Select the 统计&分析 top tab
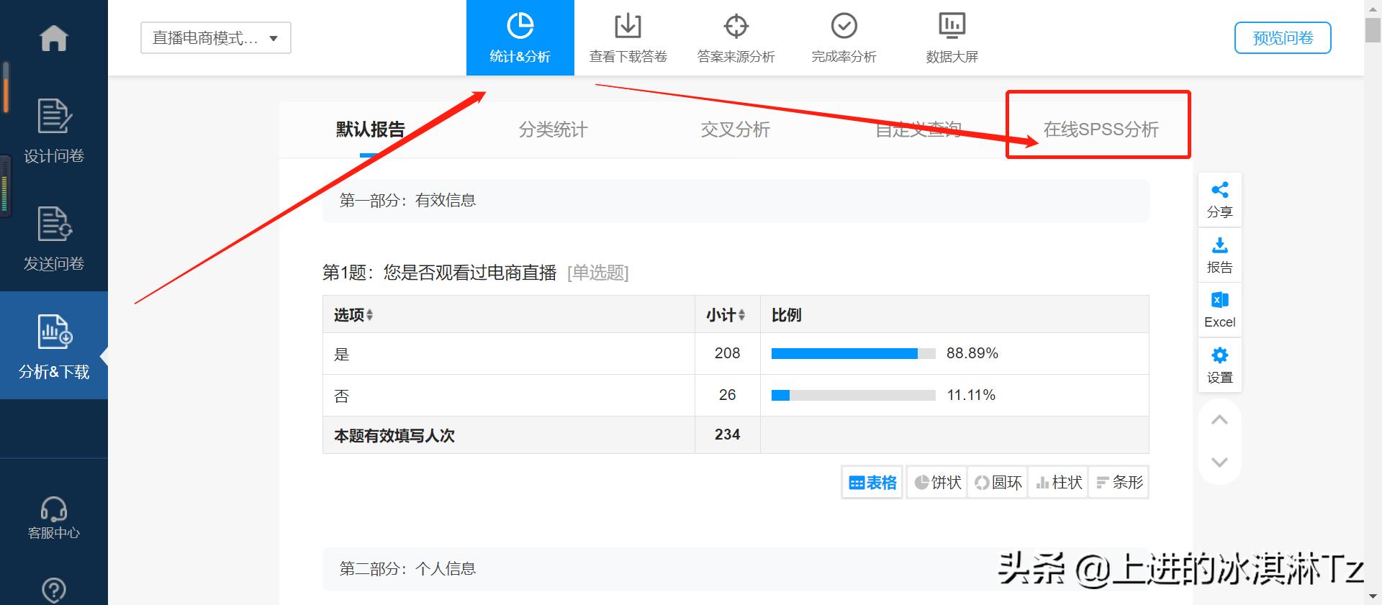The image size is (1382, 605). (520, 37)
